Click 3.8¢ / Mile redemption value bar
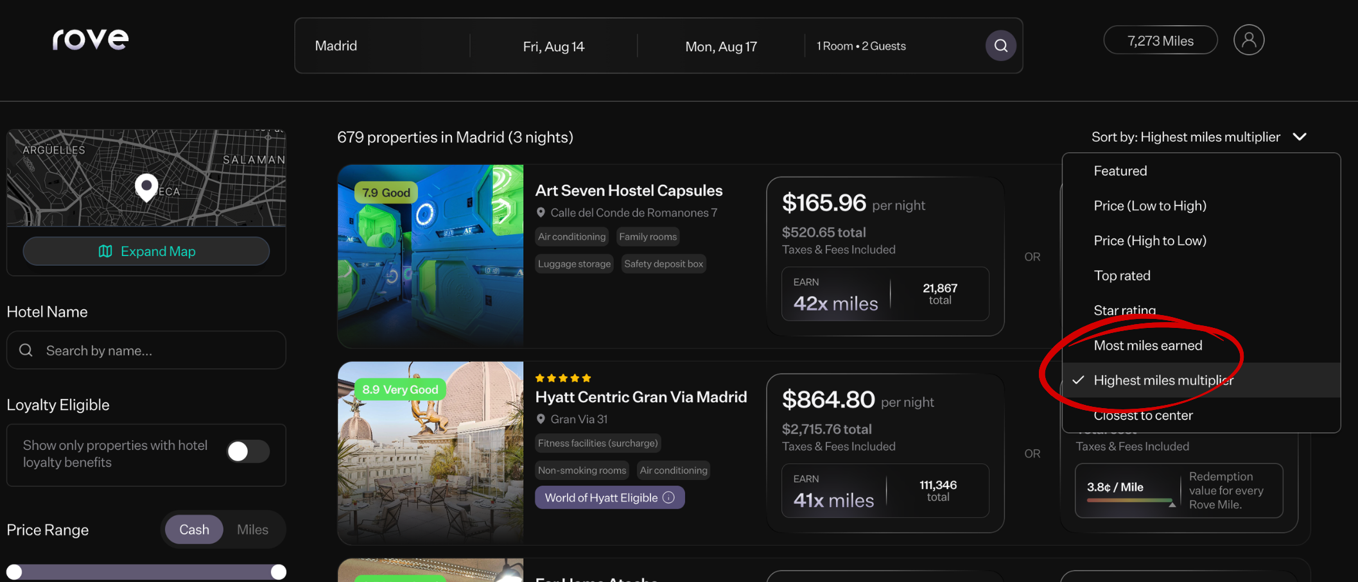This screenshot has width=1358, height=582. 1131,501
